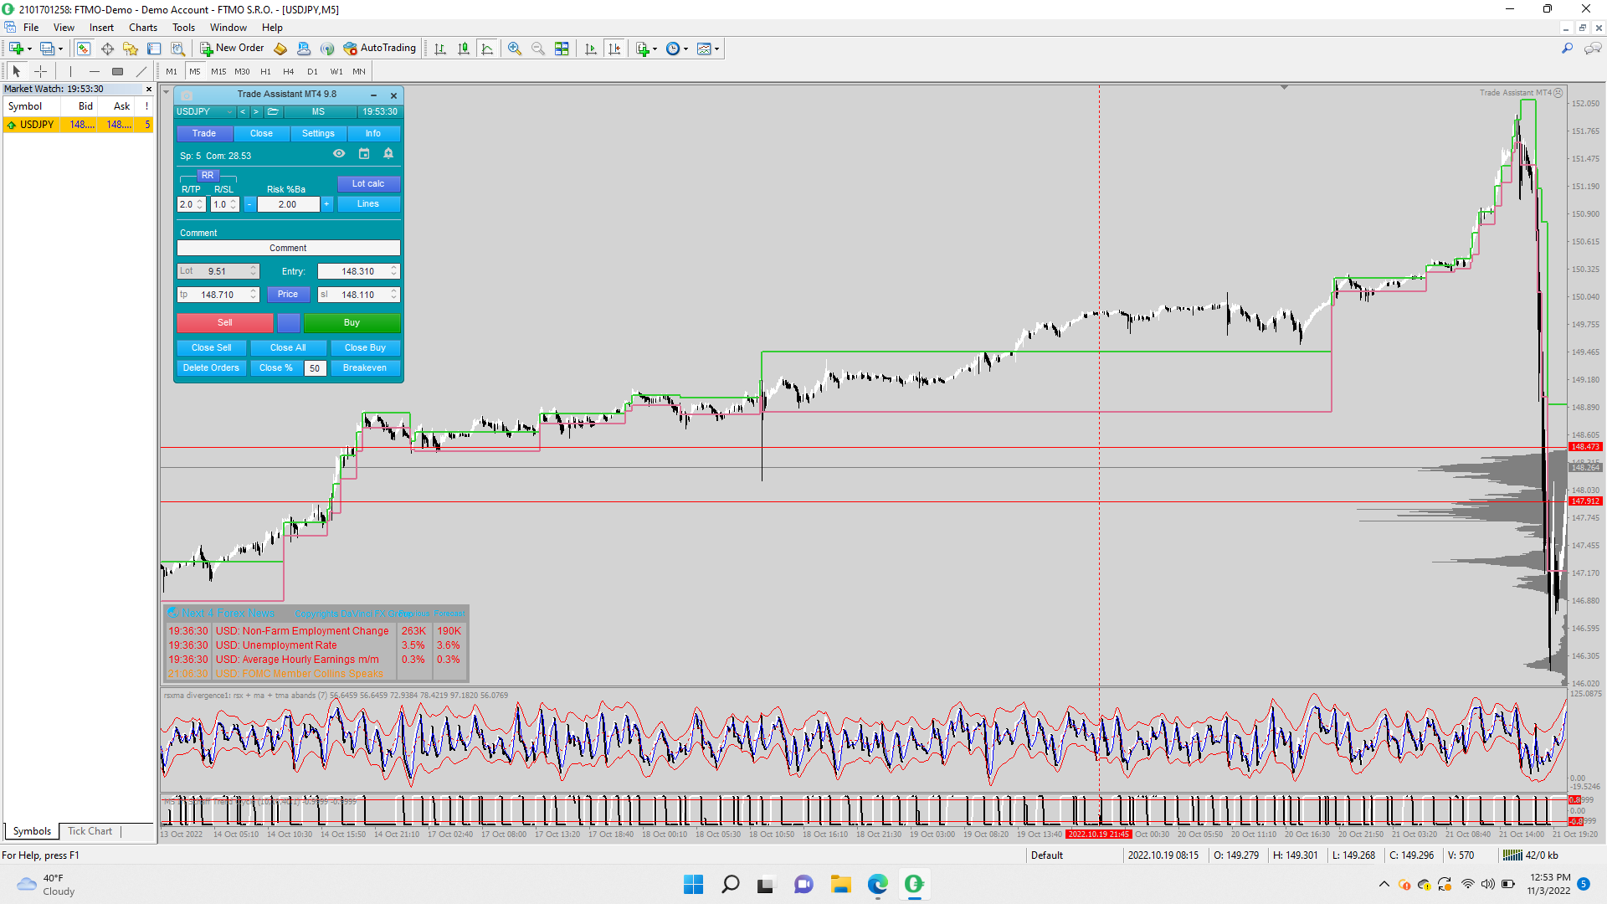Click the Breakeven button
The width and height of the screenshot is (1607, 904).
(x=365, y=368)
